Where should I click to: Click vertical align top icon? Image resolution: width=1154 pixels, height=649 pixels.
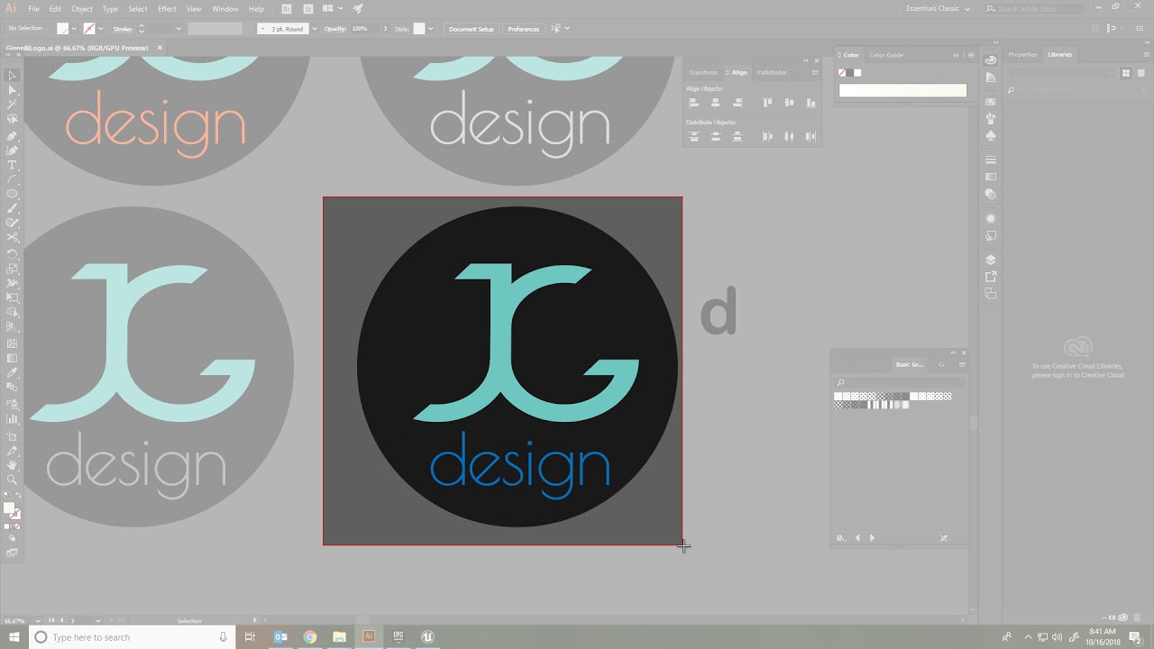(x=767, y=103)
